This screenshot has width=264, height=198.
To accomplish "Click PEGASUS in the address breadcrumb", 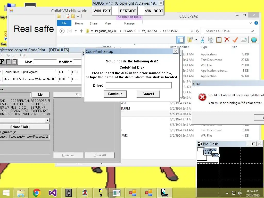I will pyautogui.click(x=130, y=31).
